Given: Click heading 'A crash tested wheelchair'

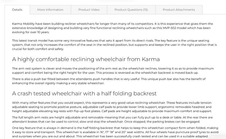Looking at the screenshot, I should (x=84, y=93).
